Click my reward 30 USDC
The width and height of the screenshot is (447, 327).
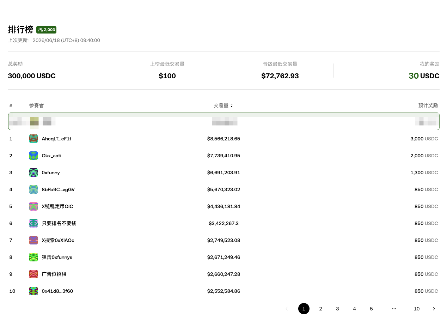coord(424,76)
